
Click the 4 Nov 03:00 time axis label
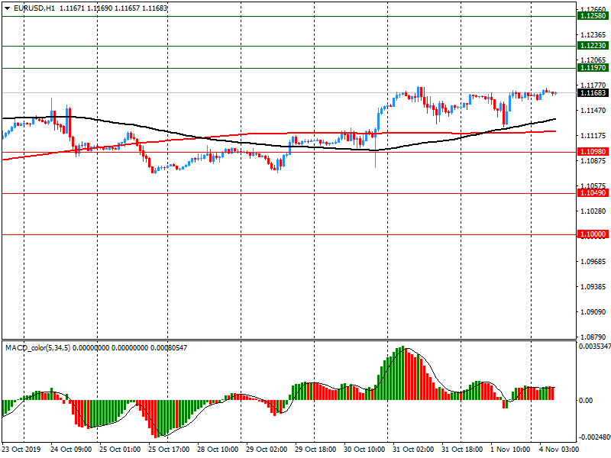tap(559, 450)
